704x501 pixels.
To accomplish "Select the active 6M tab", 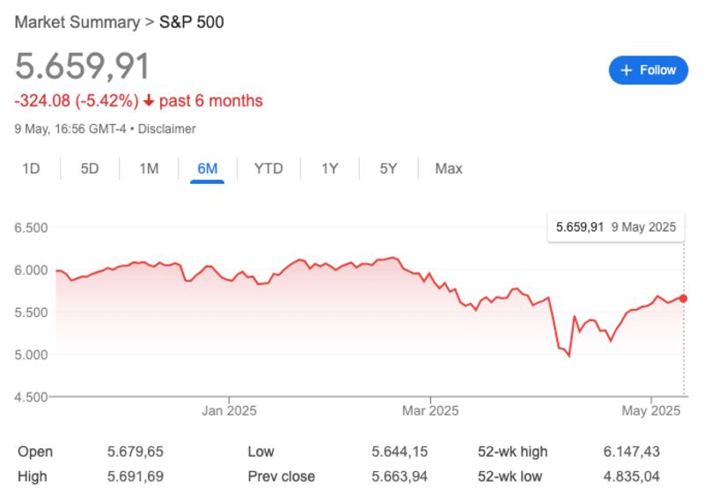I will [x=208, y=168].
